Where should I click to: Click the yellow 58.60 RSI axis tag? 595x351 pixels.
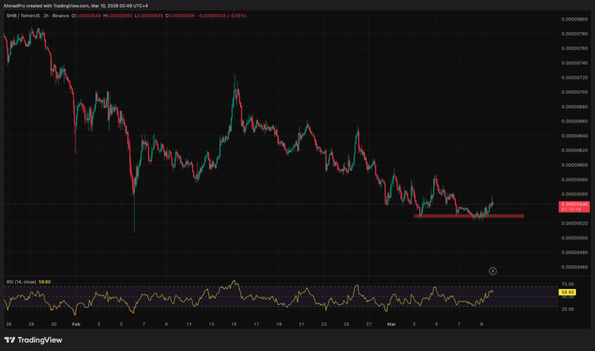[568, 292]
